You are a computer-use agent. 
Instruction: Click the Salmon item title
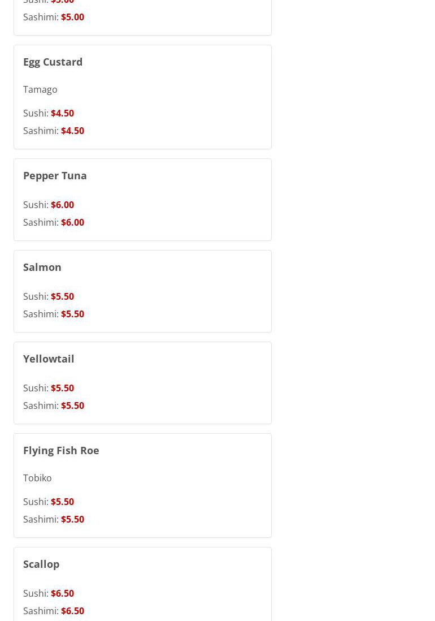click(x=42, y=267)
